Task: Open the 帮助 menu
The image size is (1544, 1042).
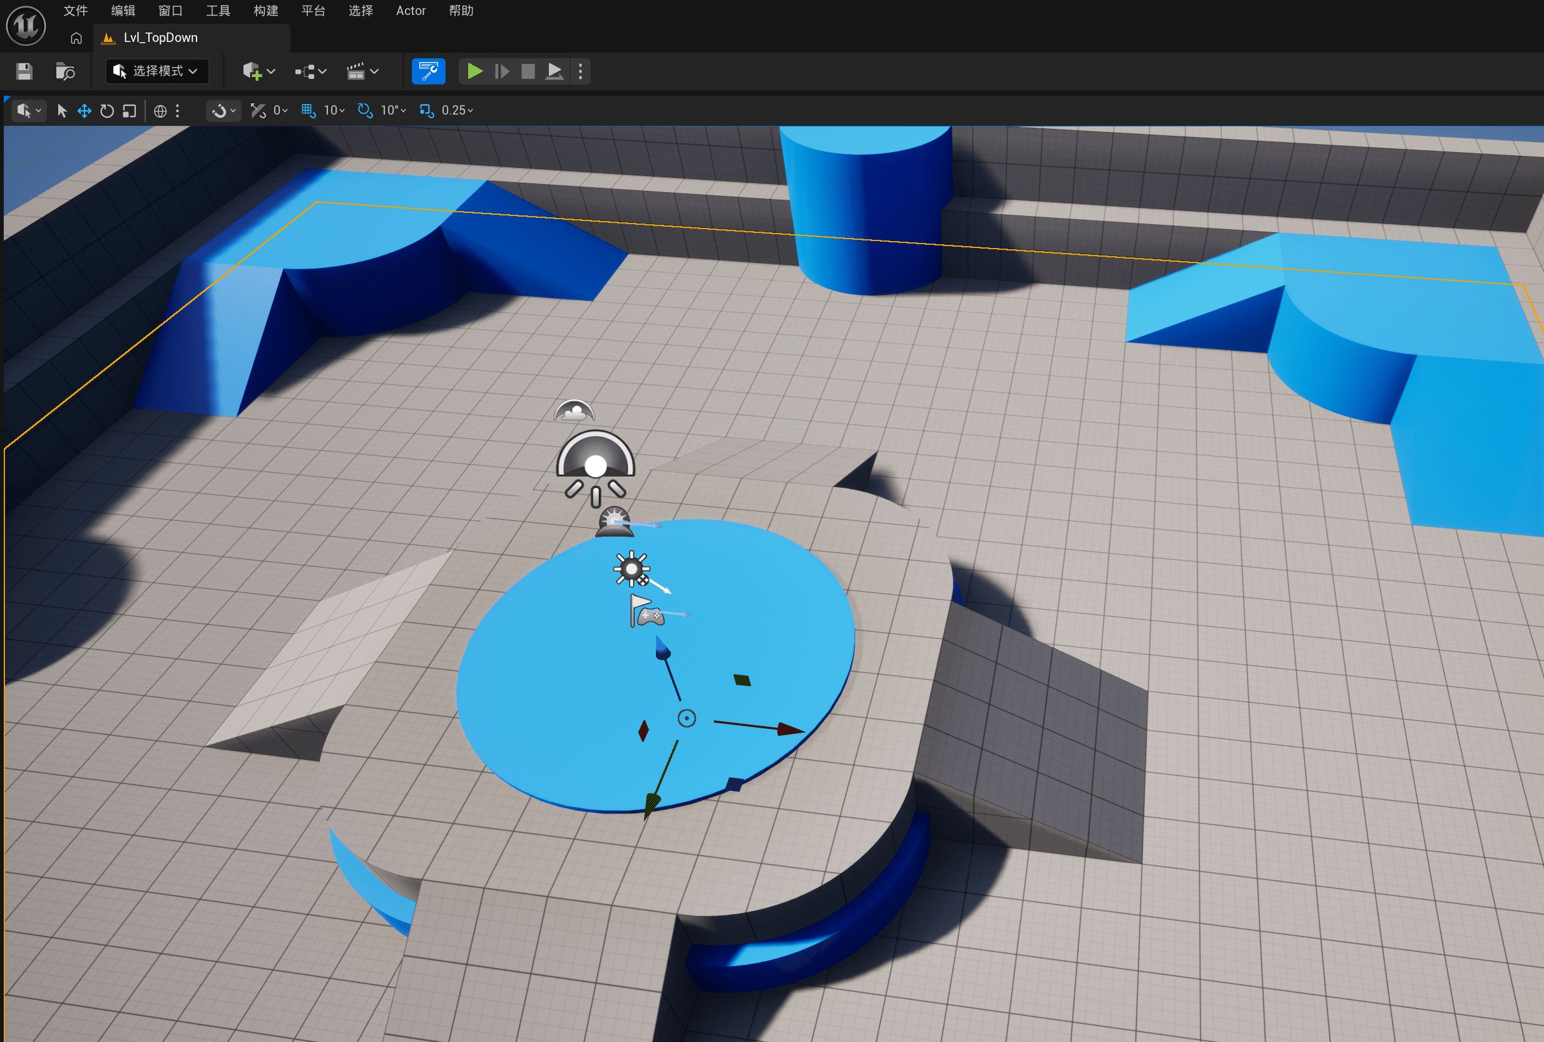Action: pos(461,11)
